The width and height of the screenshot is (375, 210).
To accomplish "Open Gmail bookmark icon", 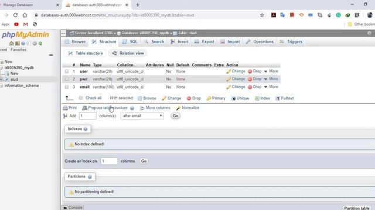I will (26, 24).
